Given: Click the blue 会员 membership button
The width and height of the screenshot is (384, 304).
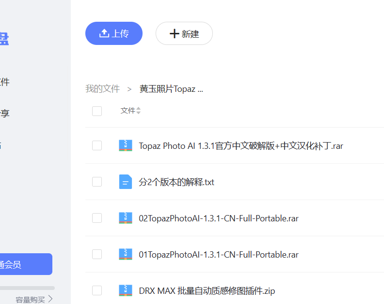Looking at the screenshot, I should point(26,264).
